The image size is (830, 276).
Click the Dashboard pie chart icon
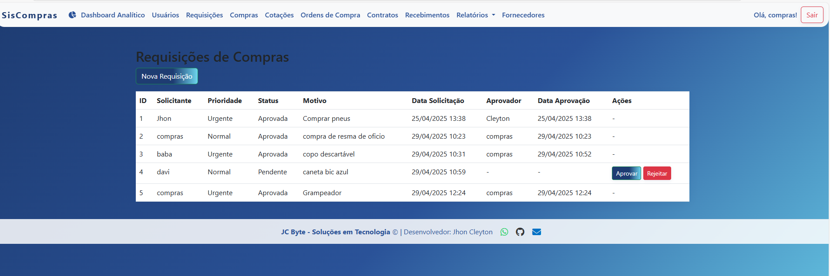tap(72, 15)
